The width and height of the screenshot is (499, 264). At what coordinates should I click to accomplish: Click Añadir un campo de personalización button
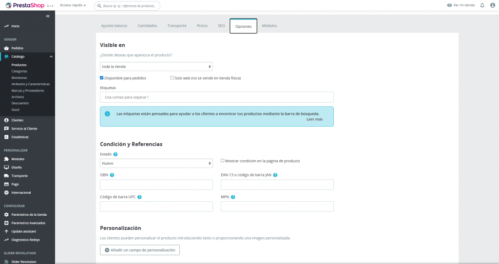click(140, 250)
